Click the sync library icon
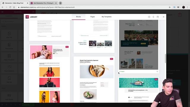Viewport: 190px width, 107px height. point(153,17)
